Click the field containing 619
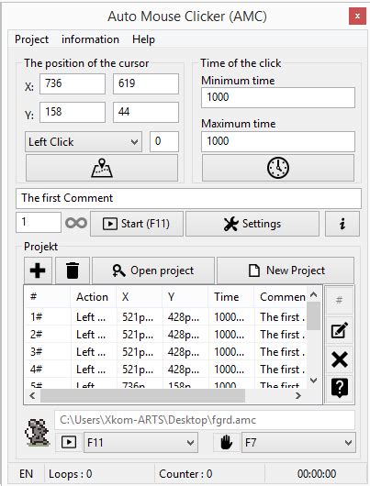370x486 pixels. pos(146,83)
